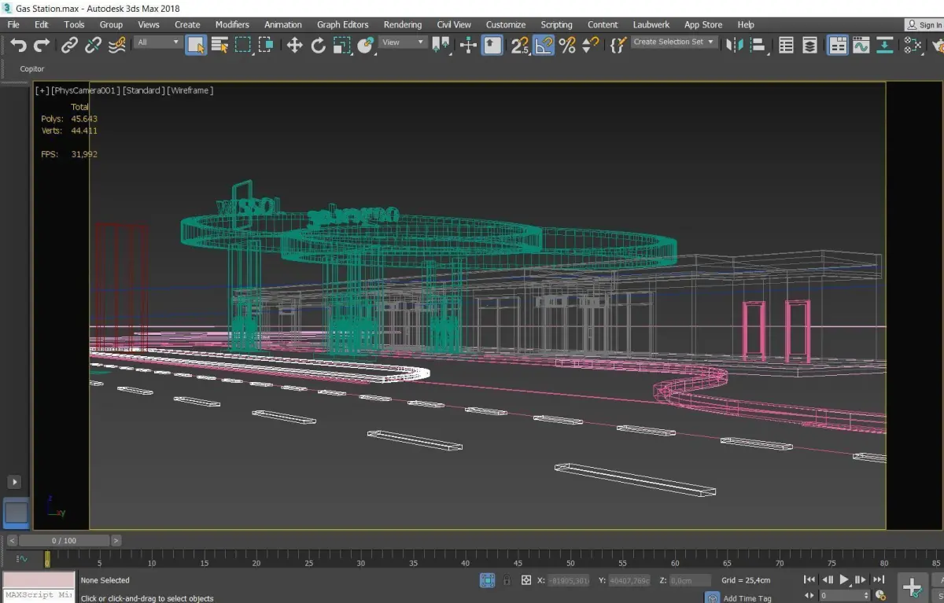
Task: Open the Create Selection Set dropdown
Action: (674, 42)
